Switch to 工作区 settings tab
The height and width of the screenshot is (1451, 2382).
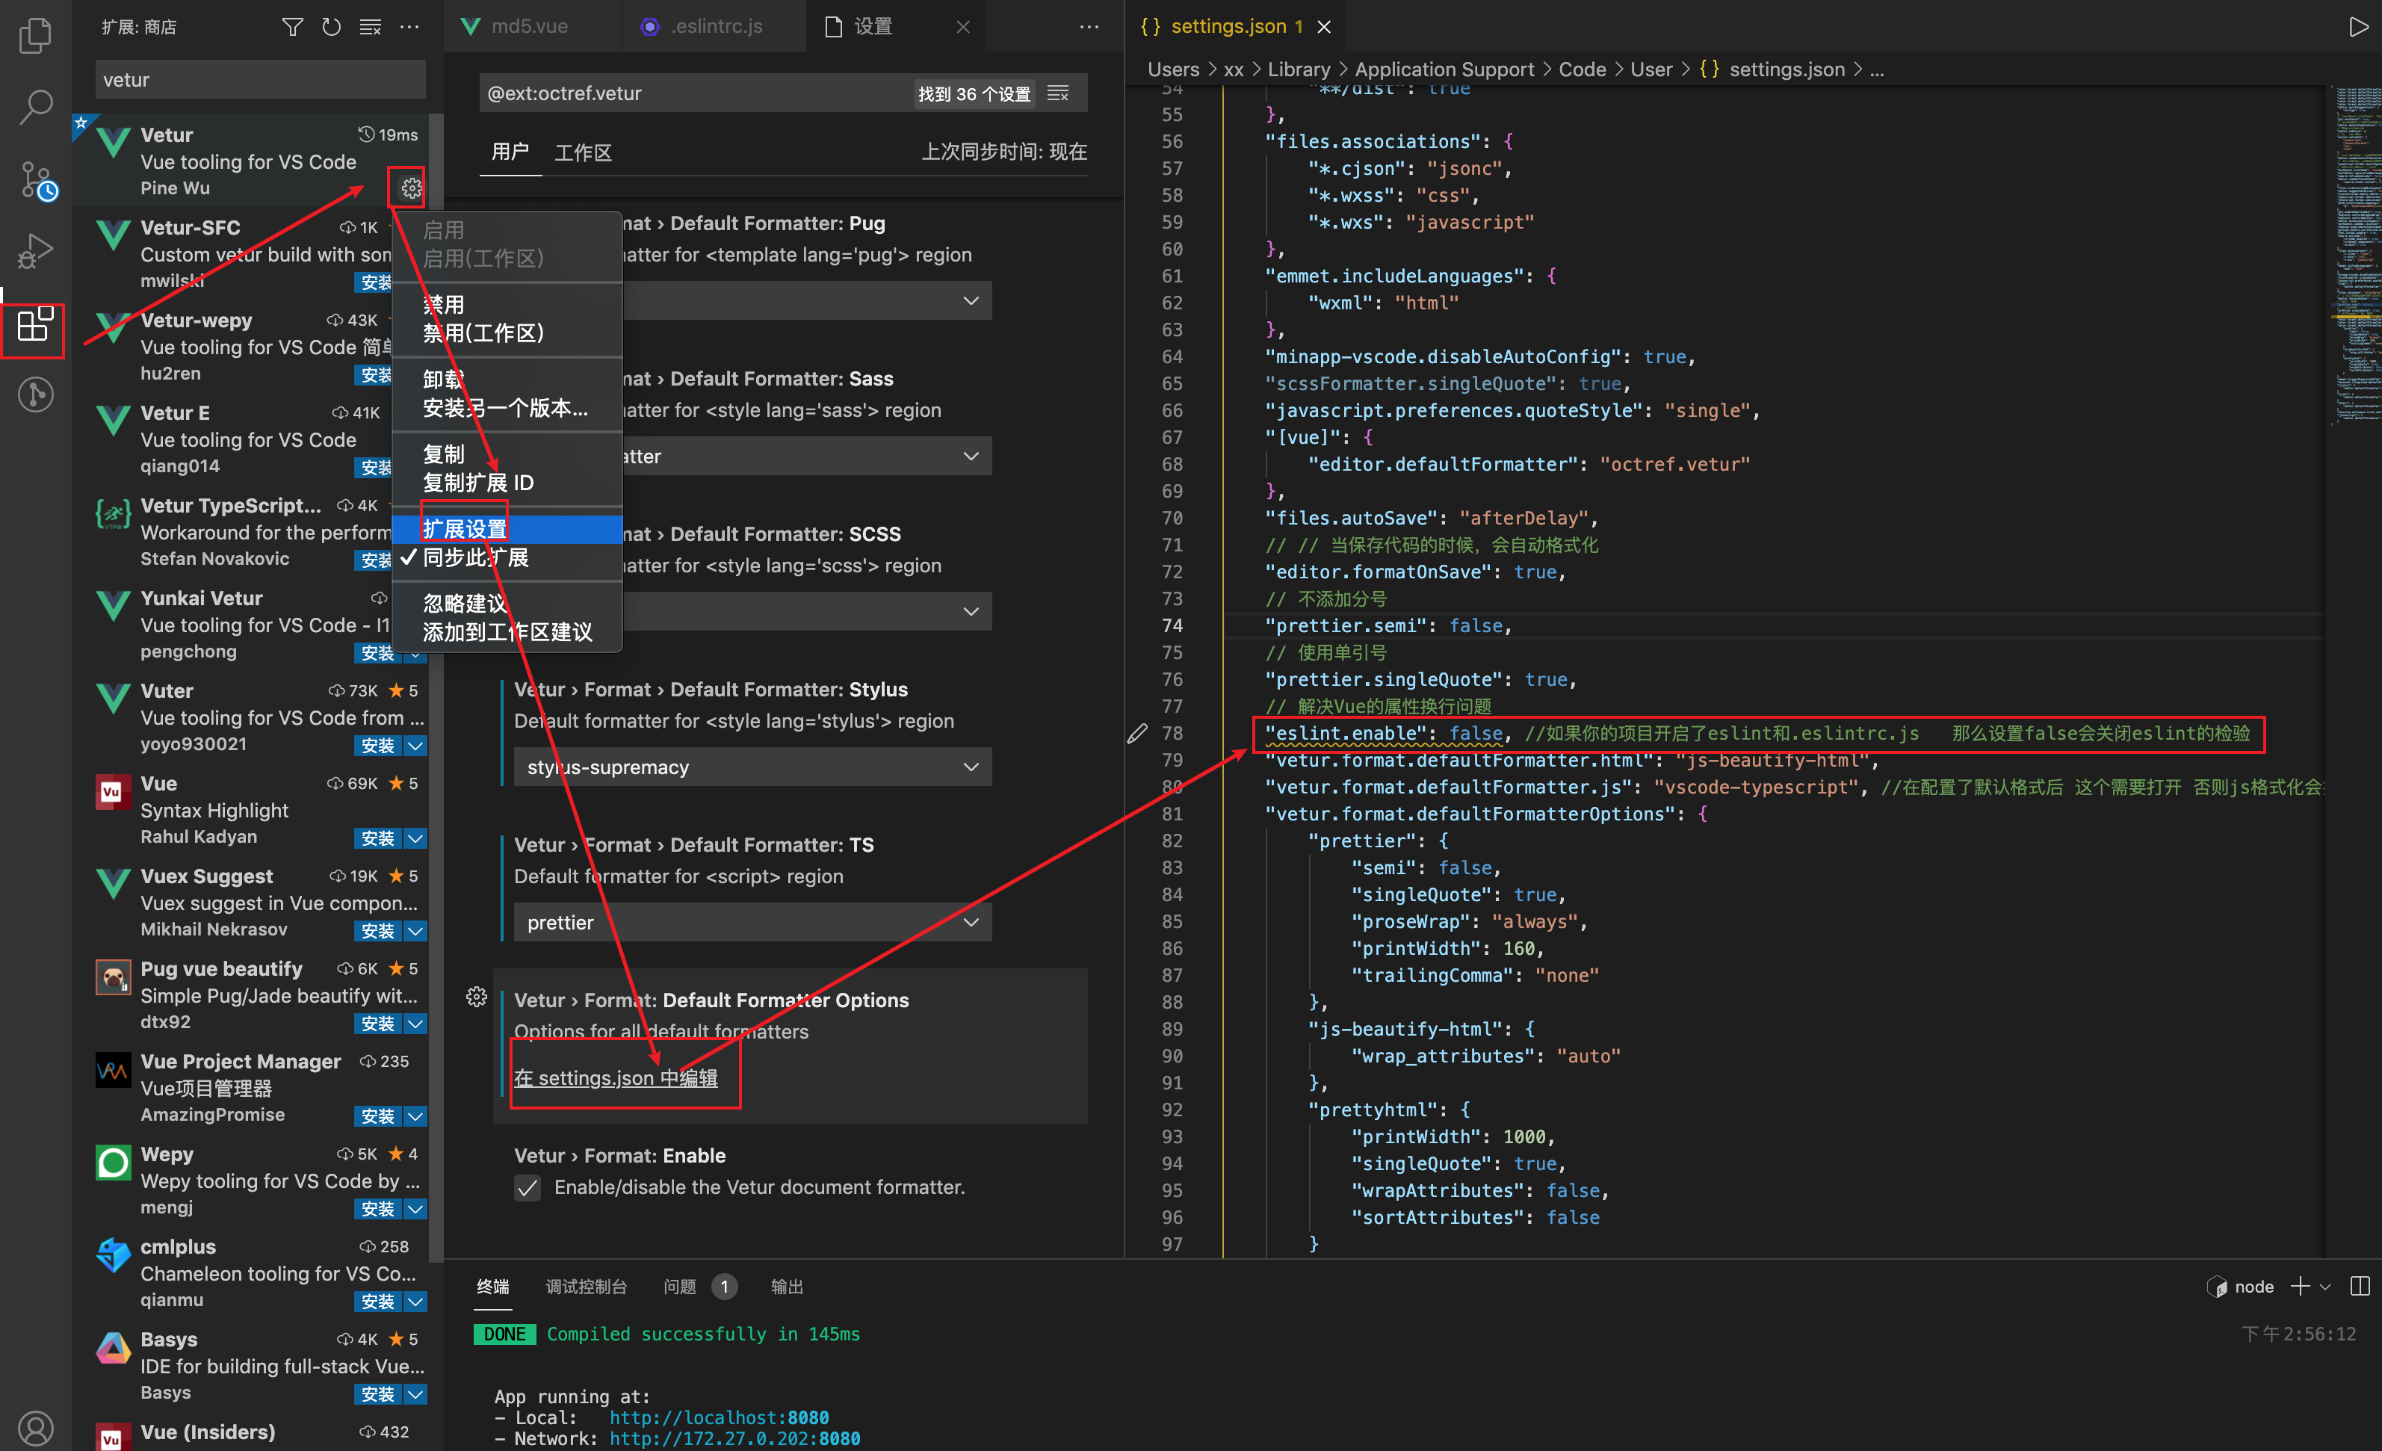tap(583, 152)
